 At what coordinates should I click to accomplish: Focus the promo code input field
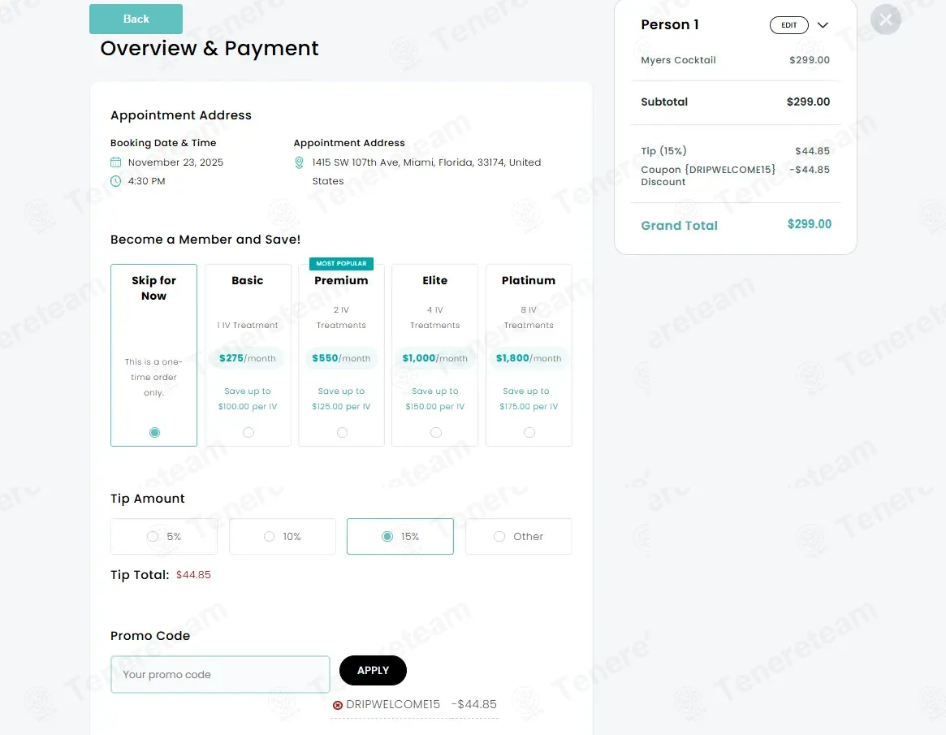(220, 674)
